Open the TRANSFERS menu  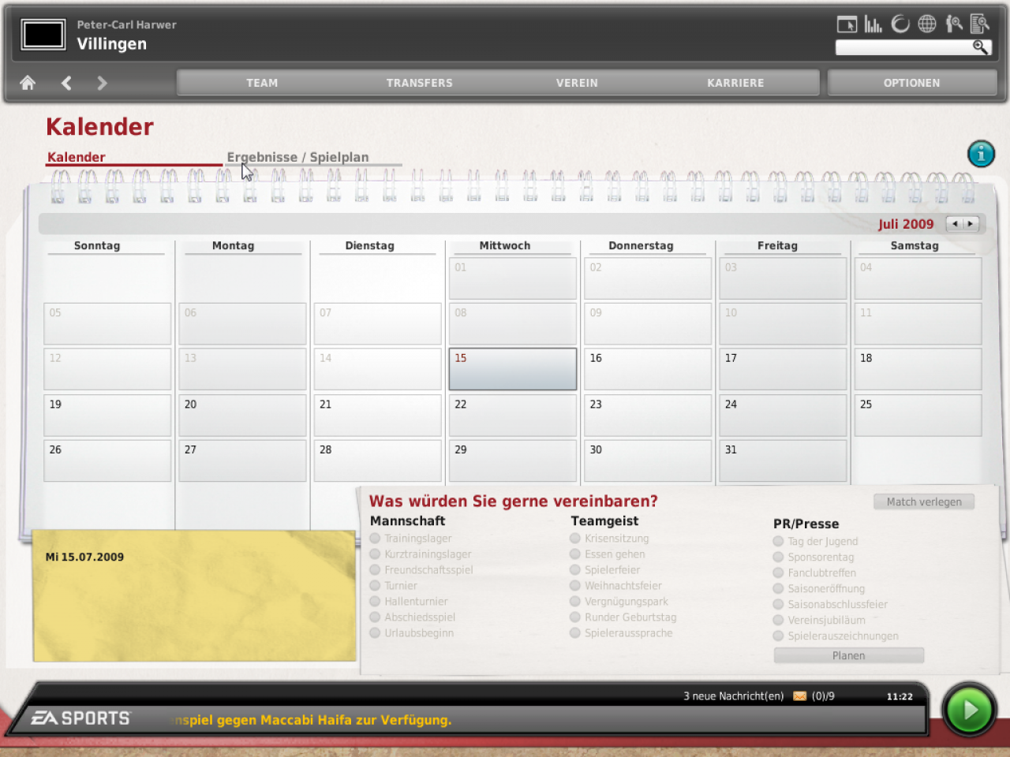tap(420, 83)
